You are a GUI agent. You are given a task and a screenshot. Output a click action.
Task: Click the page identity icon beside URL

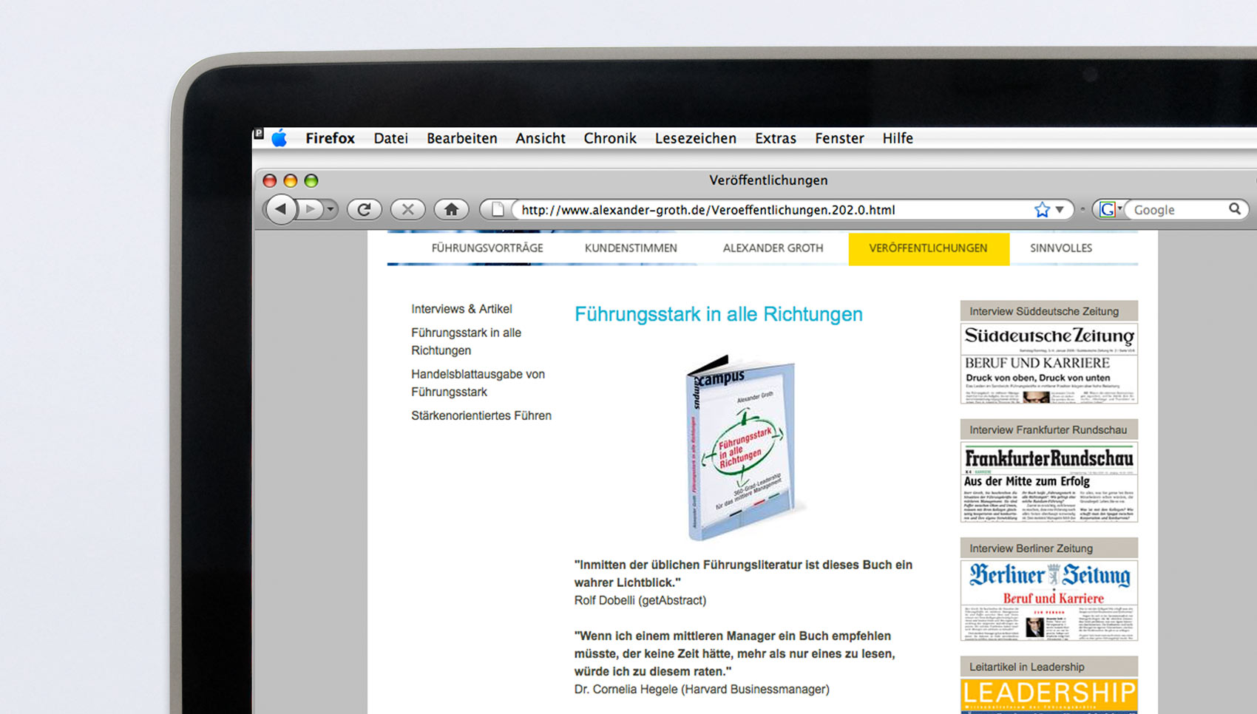pos(498,210)
